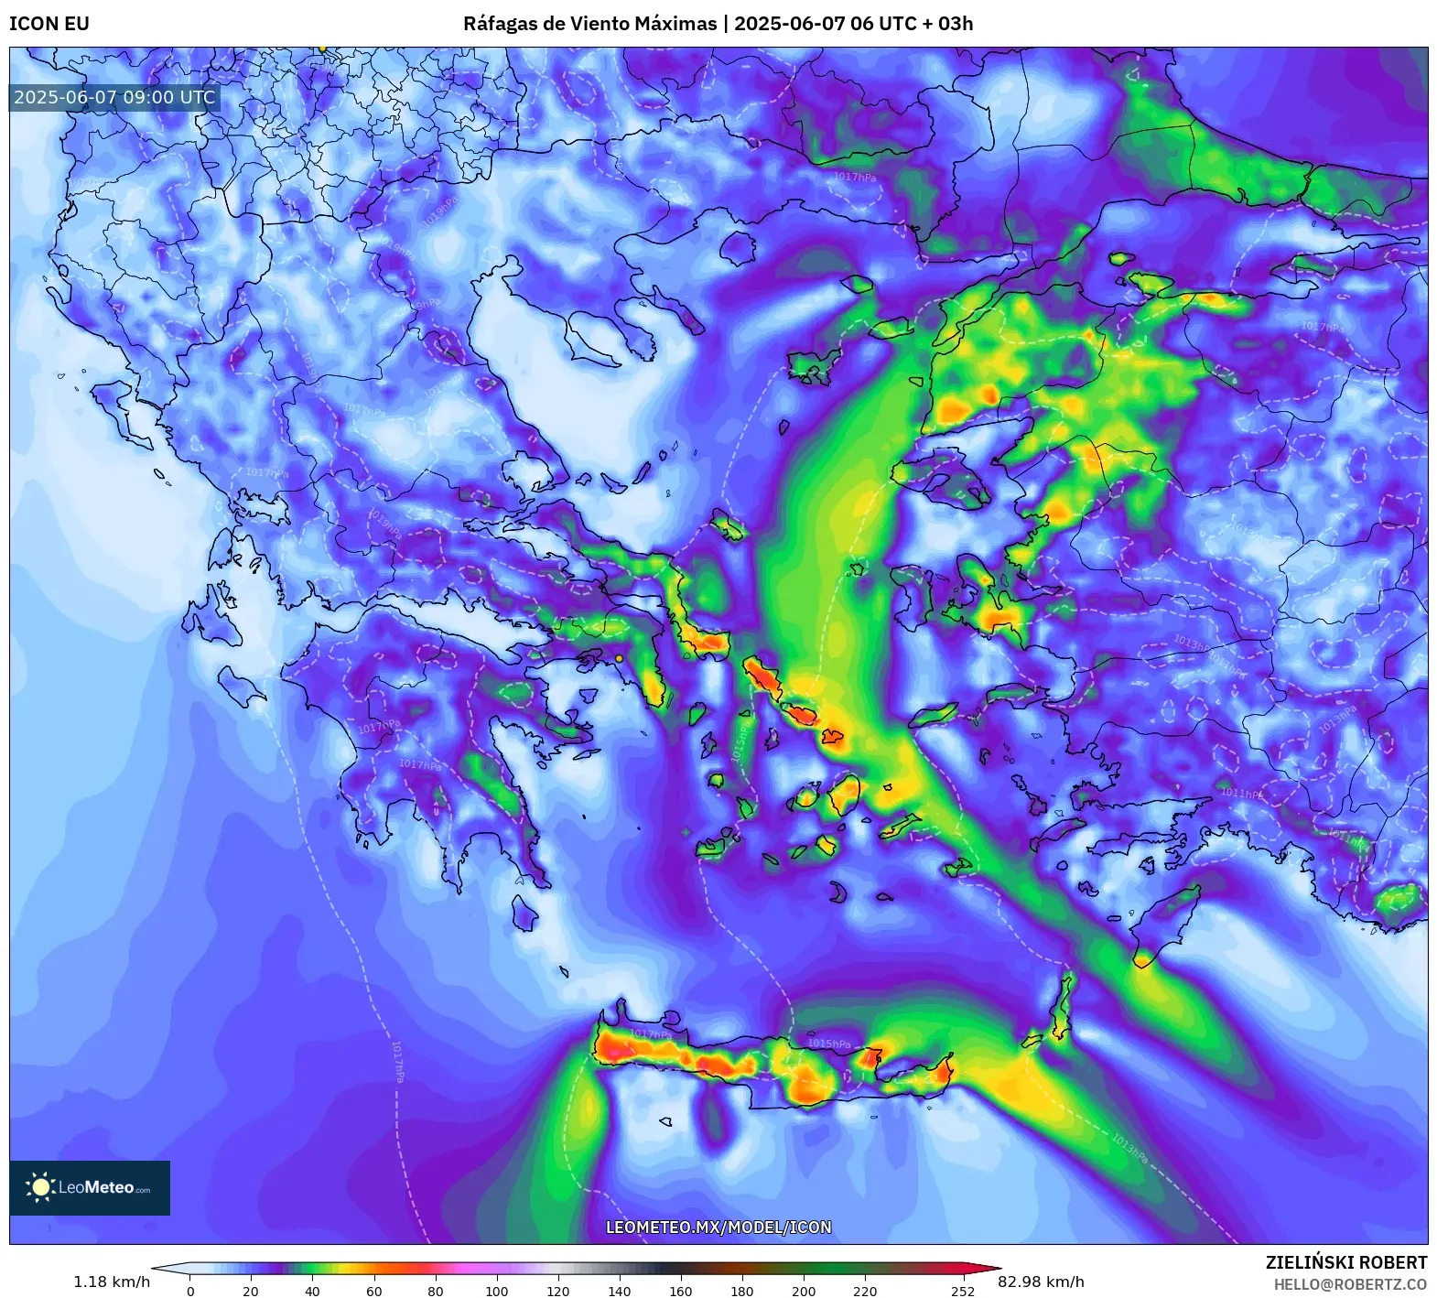Click the 60 mark on the colorbar
1437x1298 pixels.
tap(374, 1291)
